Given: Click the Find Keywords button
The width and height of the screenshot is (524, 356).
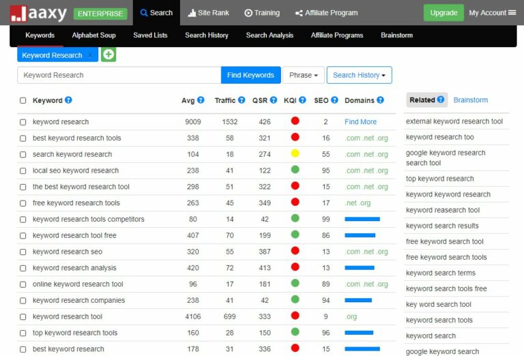Looking at the screenshot, I should (x=250, y=75).
